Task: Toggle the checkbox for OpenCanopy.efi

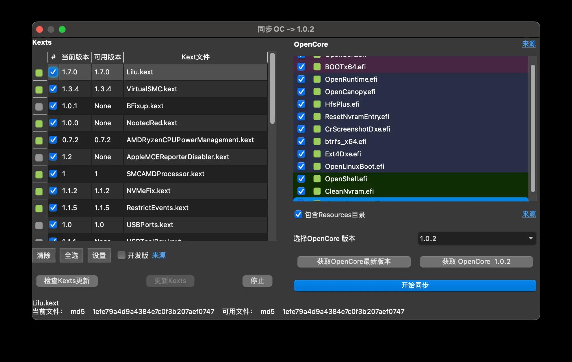Action: (x=301, y=92)
